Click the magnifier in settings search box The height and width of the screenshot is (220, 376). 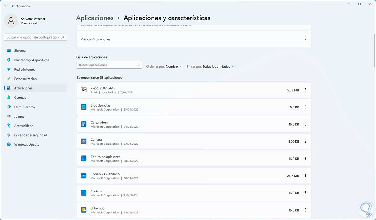coord(63,37)
